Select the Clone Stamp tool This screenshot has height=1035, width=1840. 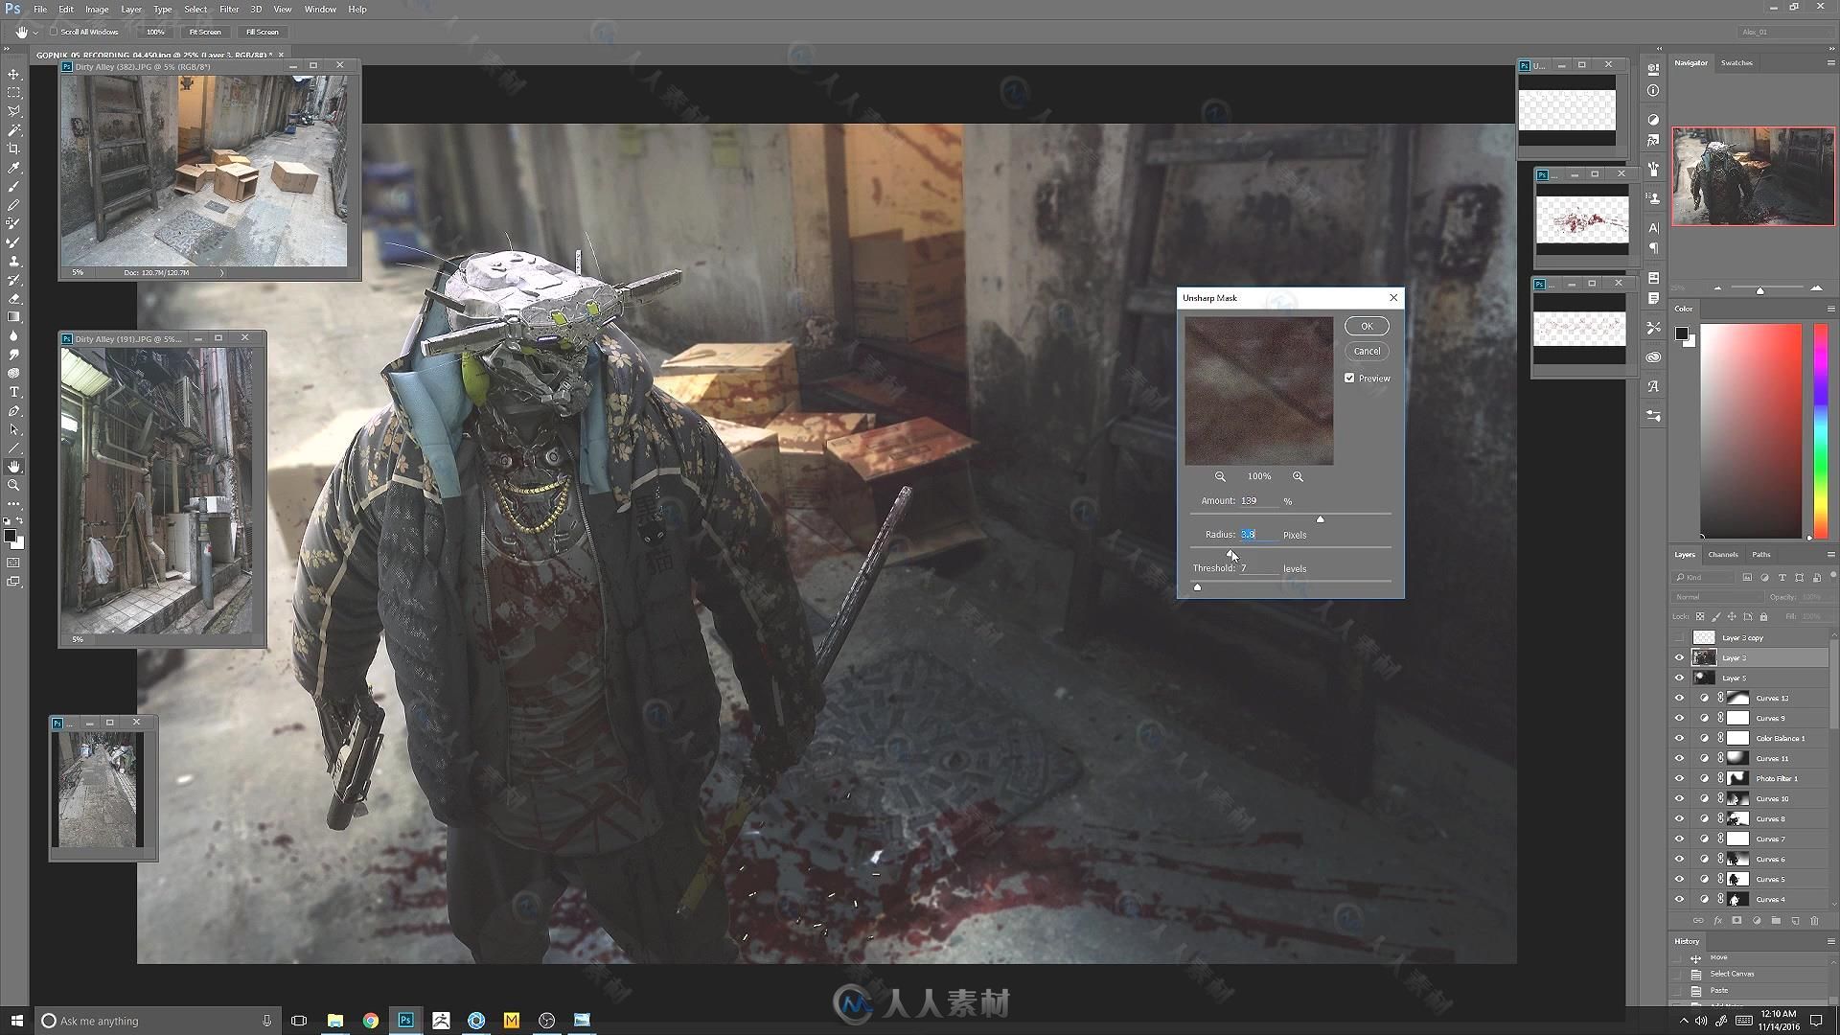coord(13,261)
